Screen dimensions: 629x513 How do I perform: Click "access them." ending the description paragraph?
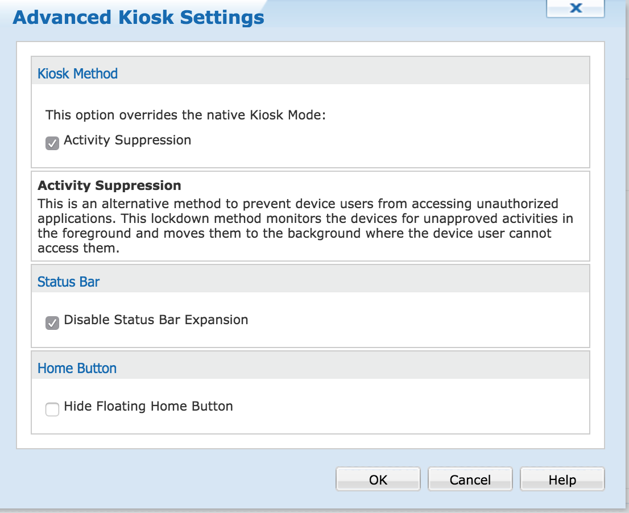click(x=78, y=248)
